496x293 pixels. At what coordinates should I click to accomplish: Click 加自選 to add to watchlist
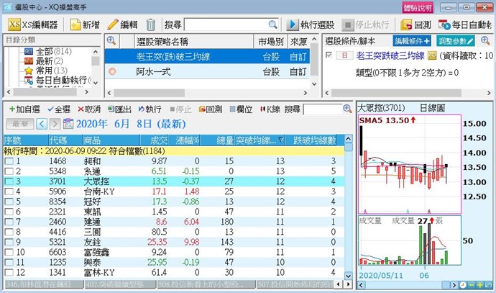(24, 109)
